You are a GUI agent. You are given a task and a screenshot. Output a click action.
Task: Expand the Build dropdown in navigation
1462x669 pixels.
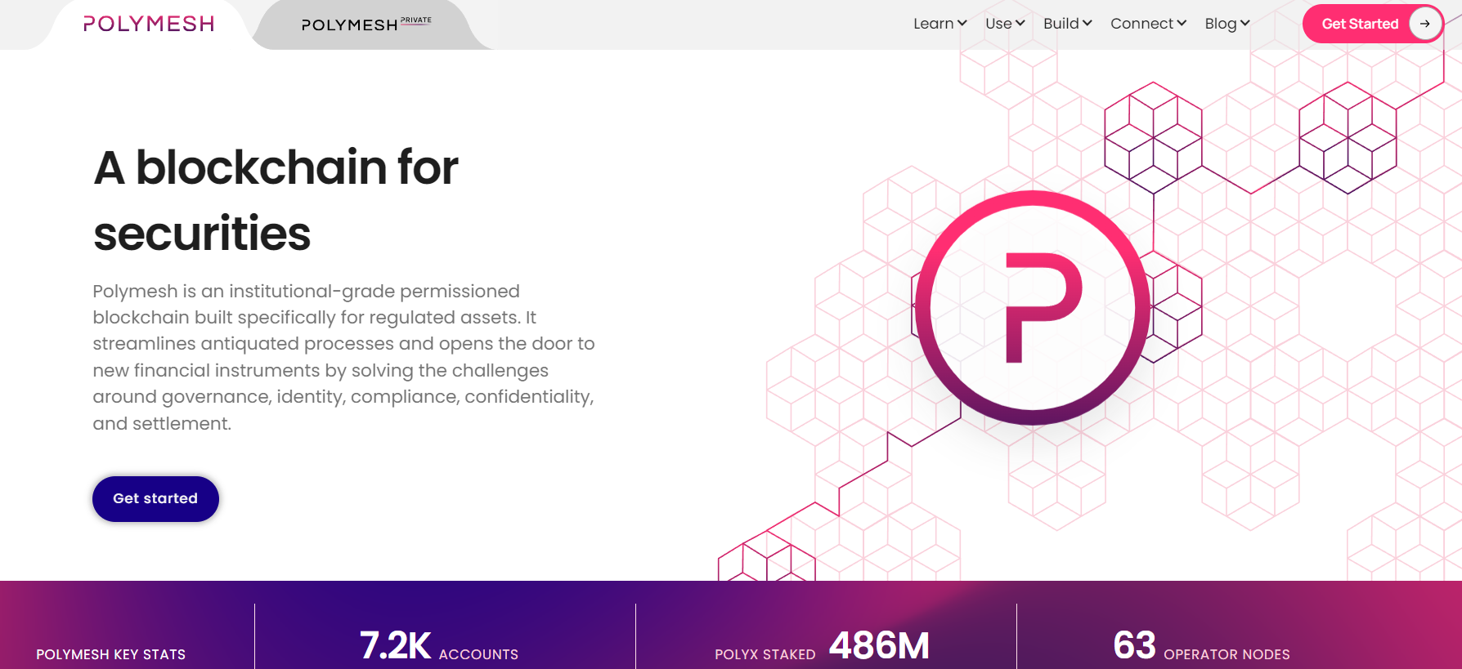coord(1067,24)
